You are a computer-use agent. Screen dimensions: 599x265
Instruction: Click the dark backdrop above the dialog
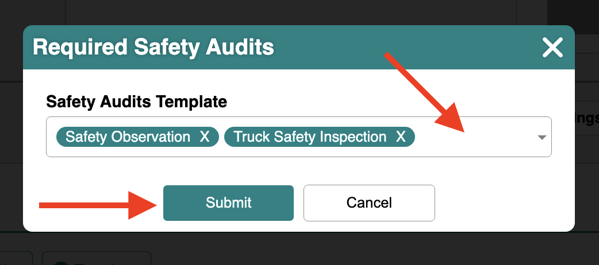coord(299,12)
